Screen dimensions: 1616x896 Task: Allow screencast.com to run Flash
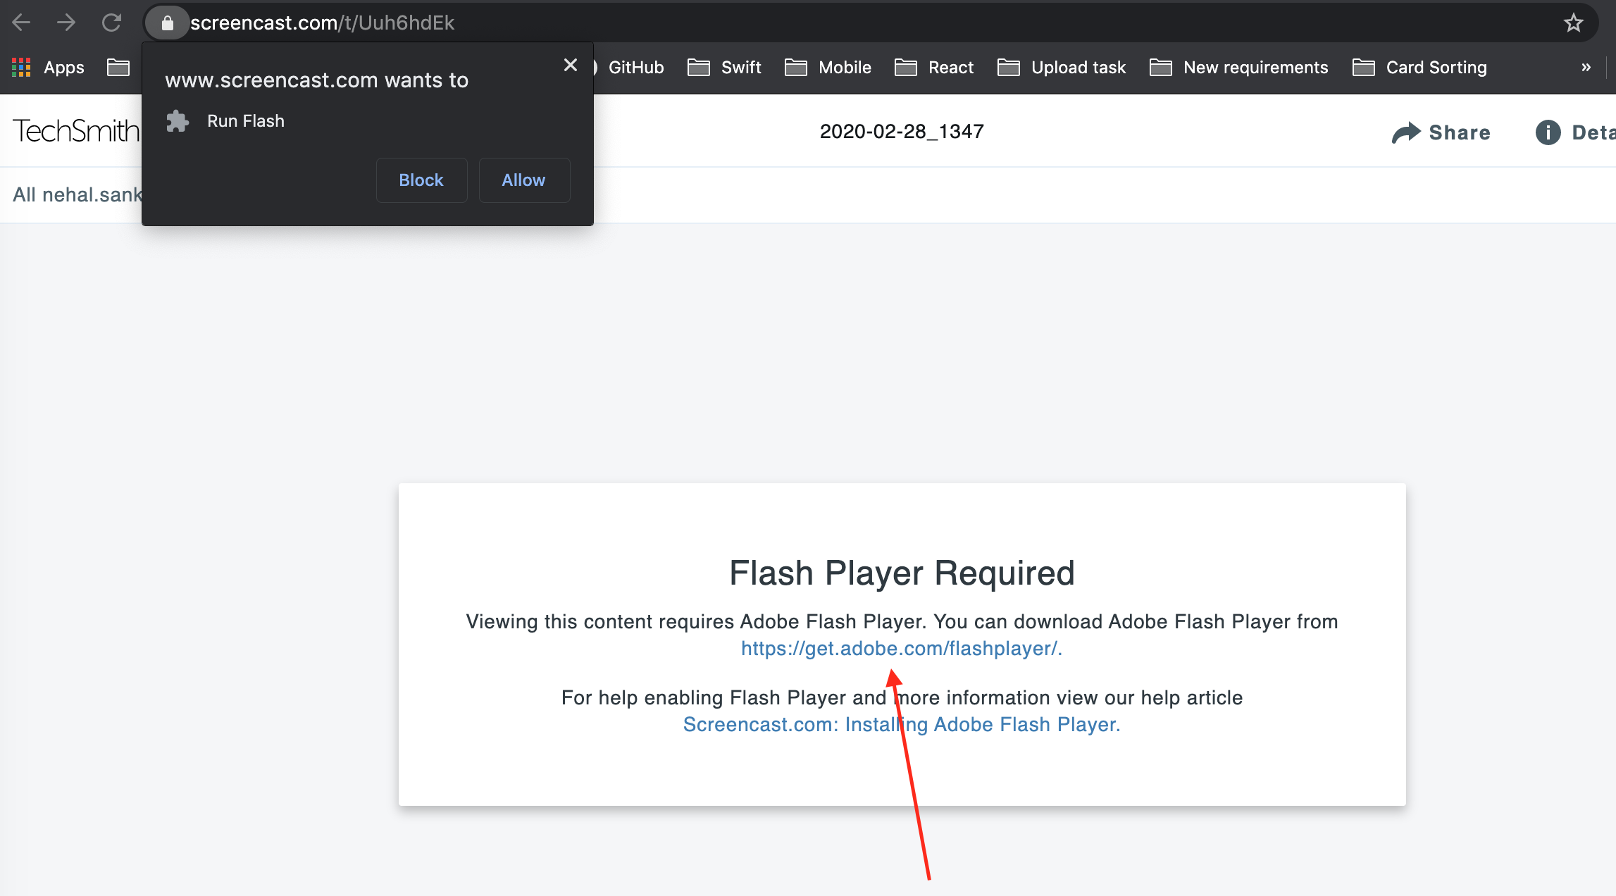pyautogui.click(x=523, y=180)
